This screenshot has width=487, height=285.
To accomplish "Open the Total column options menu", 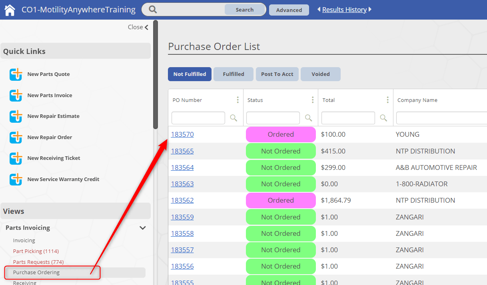I will (387, 100).
